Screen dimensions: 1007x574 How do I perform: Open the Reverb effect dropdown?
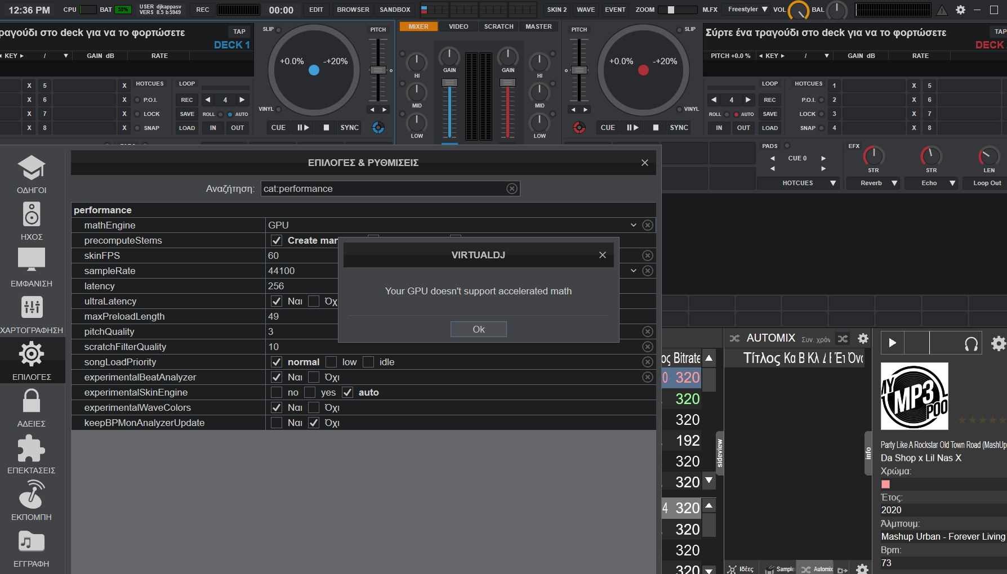(872, 183)
